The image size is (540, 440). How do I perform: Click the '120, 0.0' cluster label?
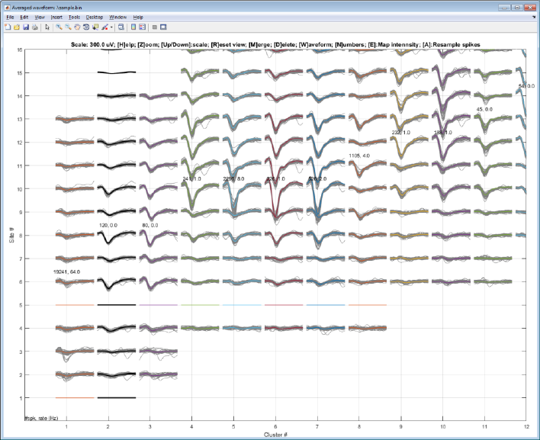click(x=108, y=225)
